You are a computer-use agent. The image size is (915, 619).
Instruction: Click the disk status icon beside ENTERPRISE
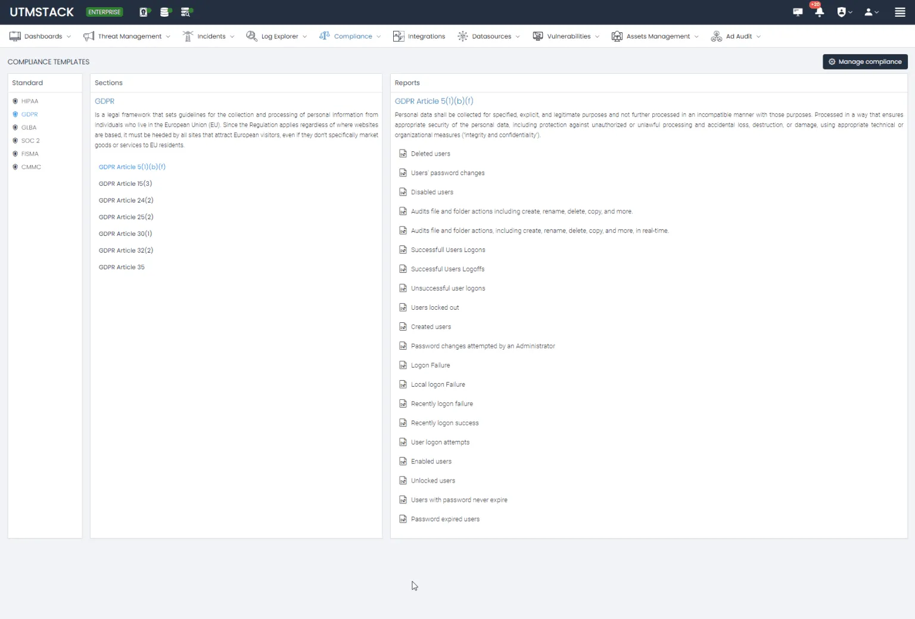point(144,12)
